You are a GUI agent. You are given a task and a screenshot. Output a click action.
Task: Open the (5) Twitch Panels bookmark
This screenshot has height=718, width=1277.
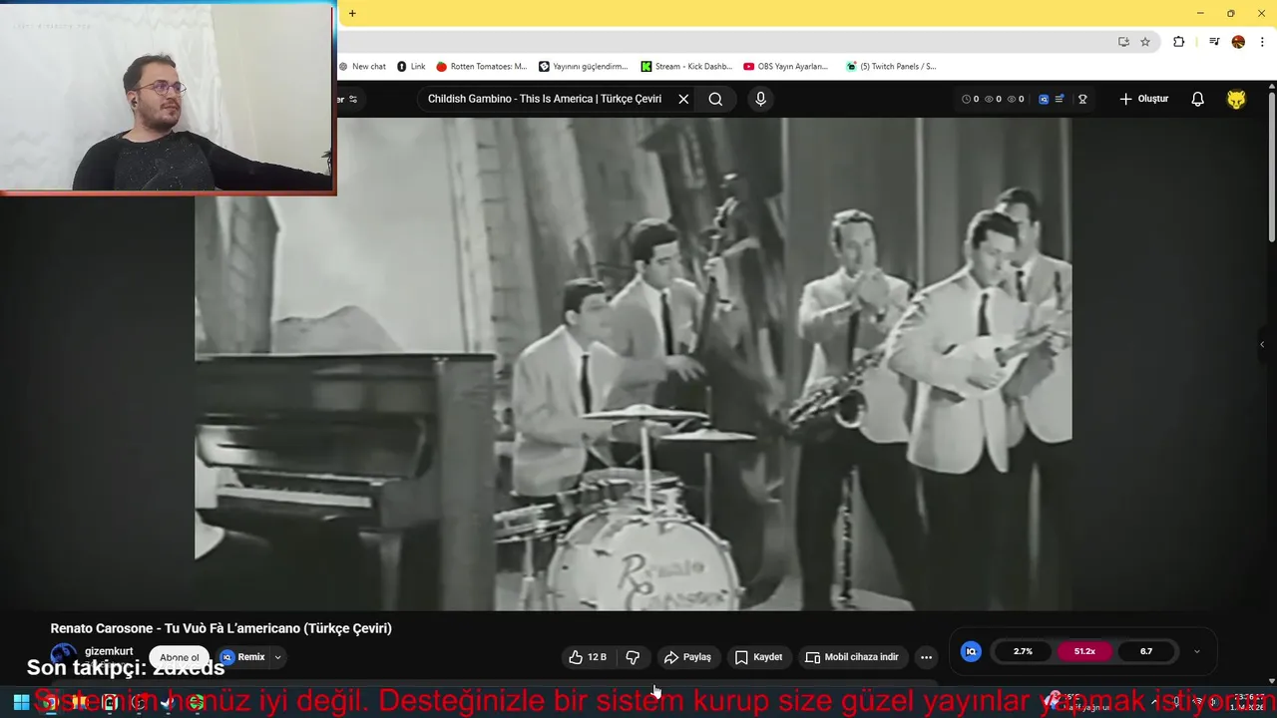click(x=891, y=66)
